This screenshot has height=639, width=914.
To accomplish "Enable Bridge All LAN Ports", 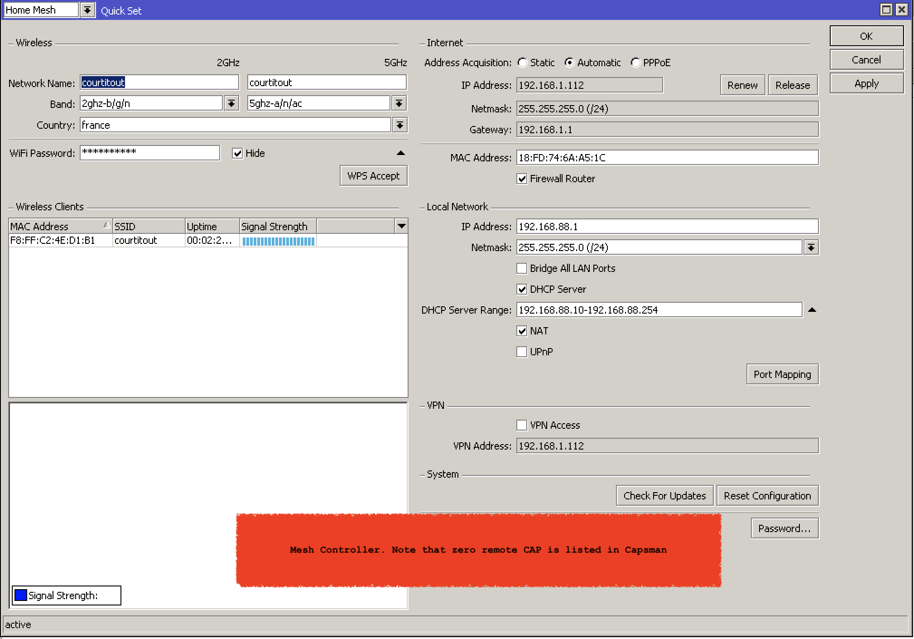I will coord(522,268).
